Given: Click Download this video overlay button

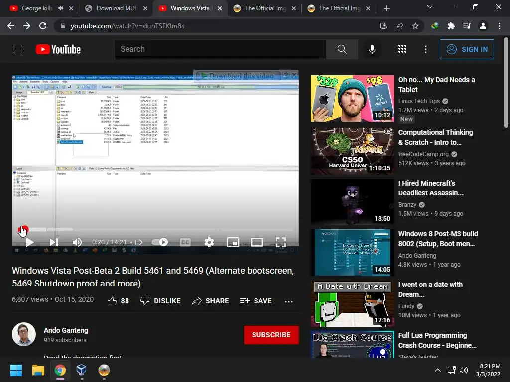Looking at the screenshot, I should [237, 76].
